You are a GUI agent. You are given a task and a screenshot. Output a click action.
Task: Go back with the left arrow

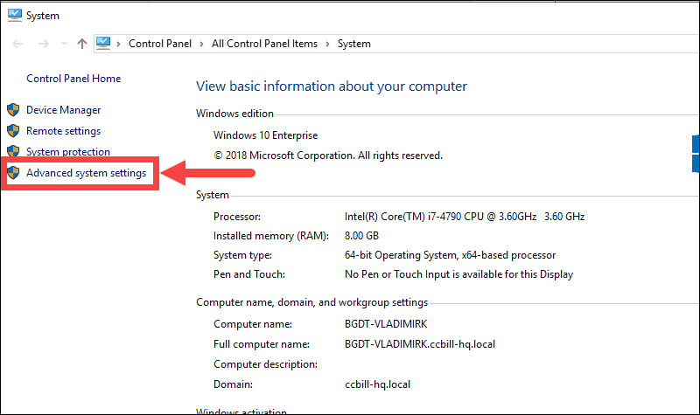[x=17, y=44]
